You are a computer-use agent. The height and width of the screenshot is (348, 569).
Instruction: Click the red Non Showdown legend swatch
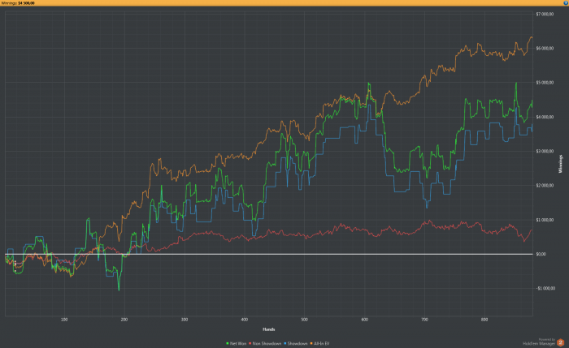(250, 343)
